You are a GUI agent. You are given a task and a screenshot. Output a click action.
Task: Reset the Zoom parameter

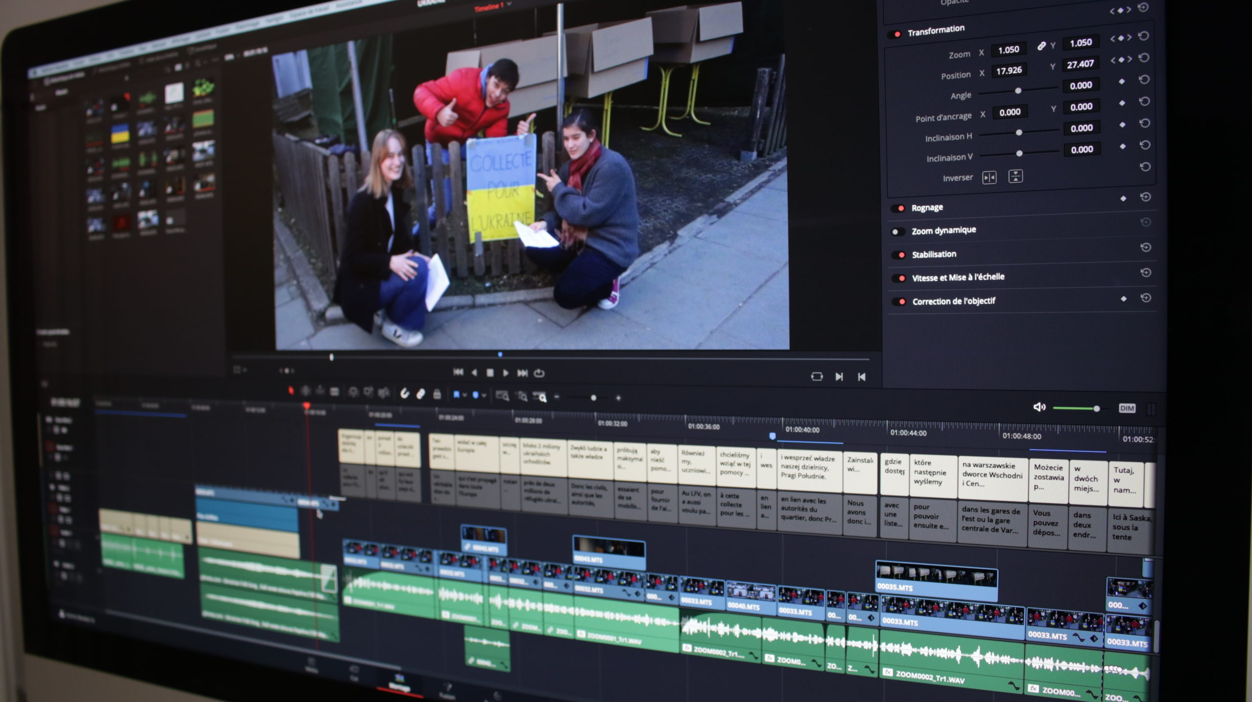(1143, 36)
